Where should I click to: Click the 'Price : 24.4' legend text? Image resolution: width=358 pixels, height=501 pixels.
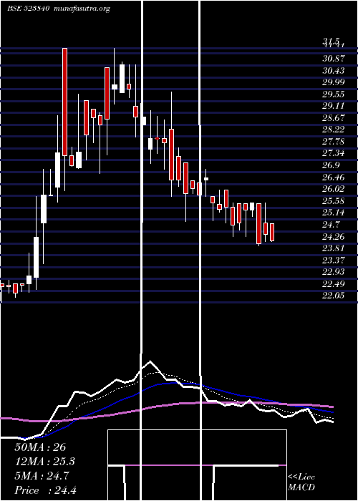pyautogui.click(x=45, y=490)
